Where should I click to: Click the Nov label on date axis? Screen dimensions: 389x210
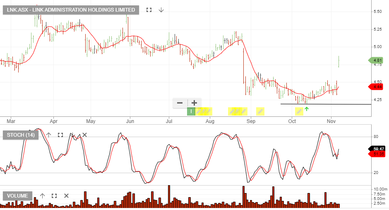point(331,121)
